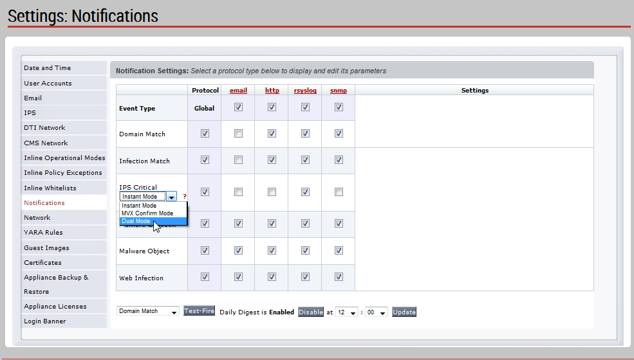Open the rsyslog protocol link
This screenshot has width=634, height=360.
(x=305, y=90)
